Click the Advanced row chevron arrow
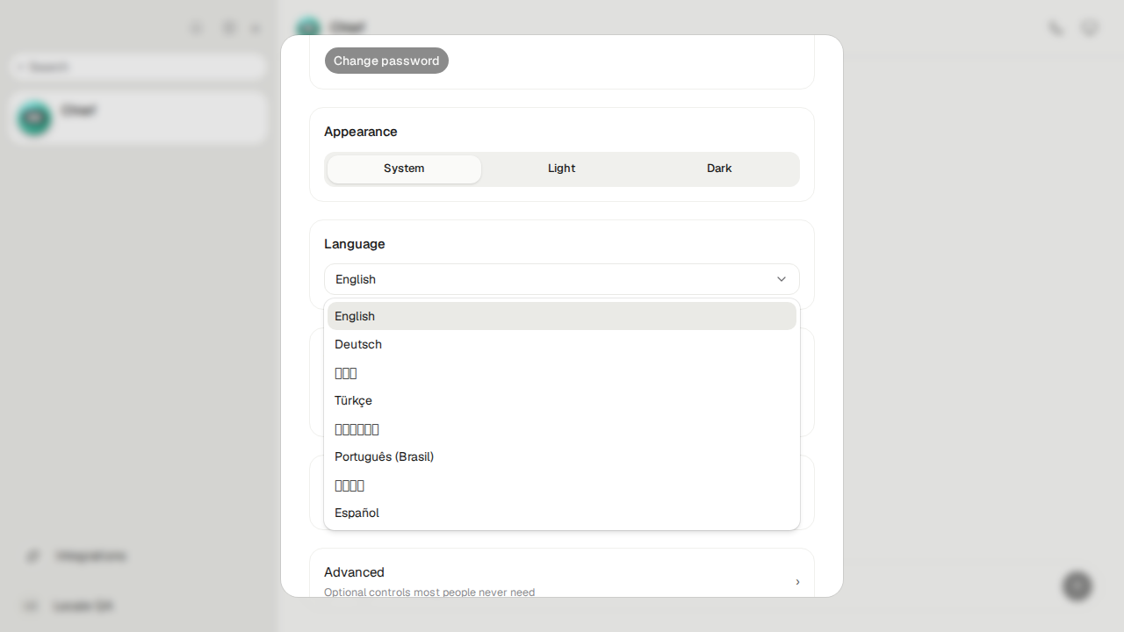 (797, 582)
